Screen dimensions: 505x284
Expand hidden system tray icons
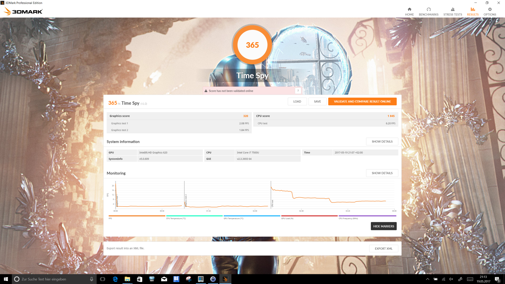point(427,279)
